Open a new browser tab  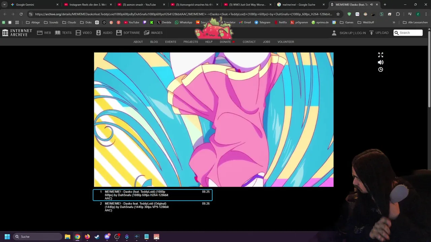click(x=385, y=5)
